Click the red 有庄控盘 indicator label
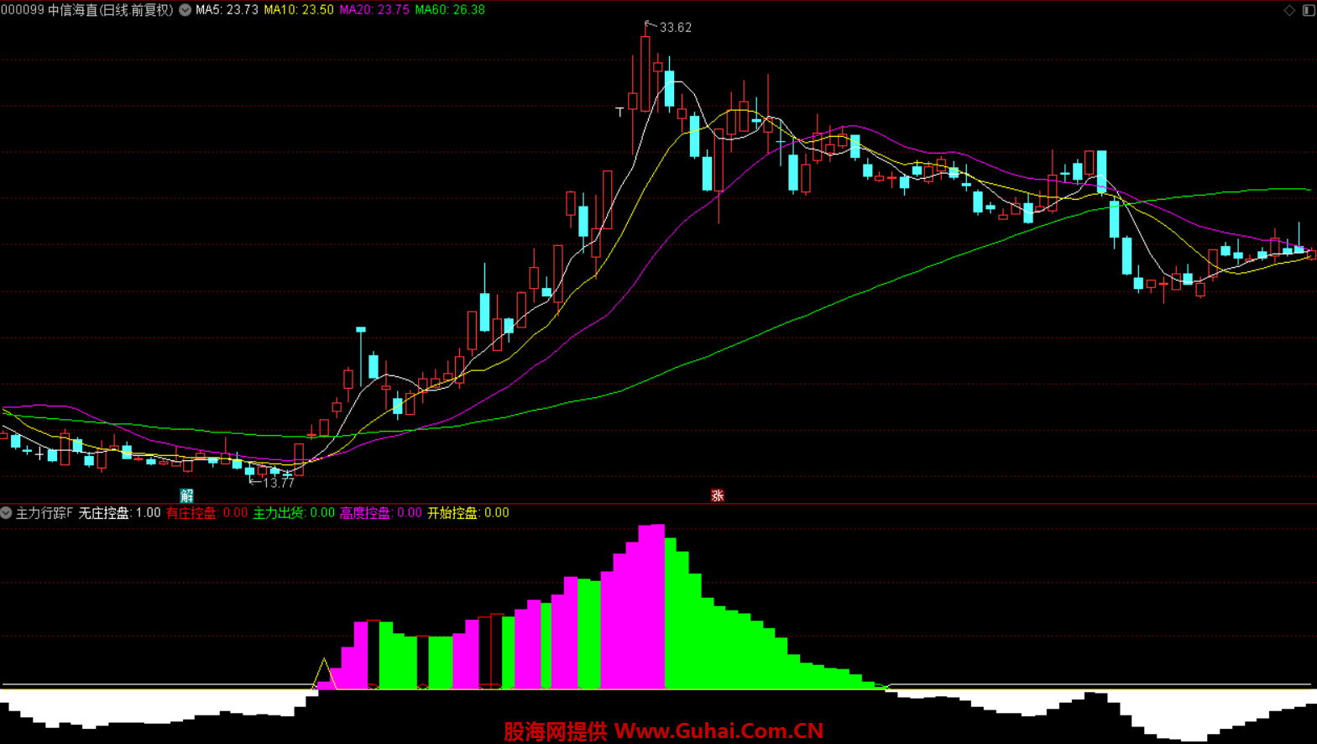 tap(206, 512)
